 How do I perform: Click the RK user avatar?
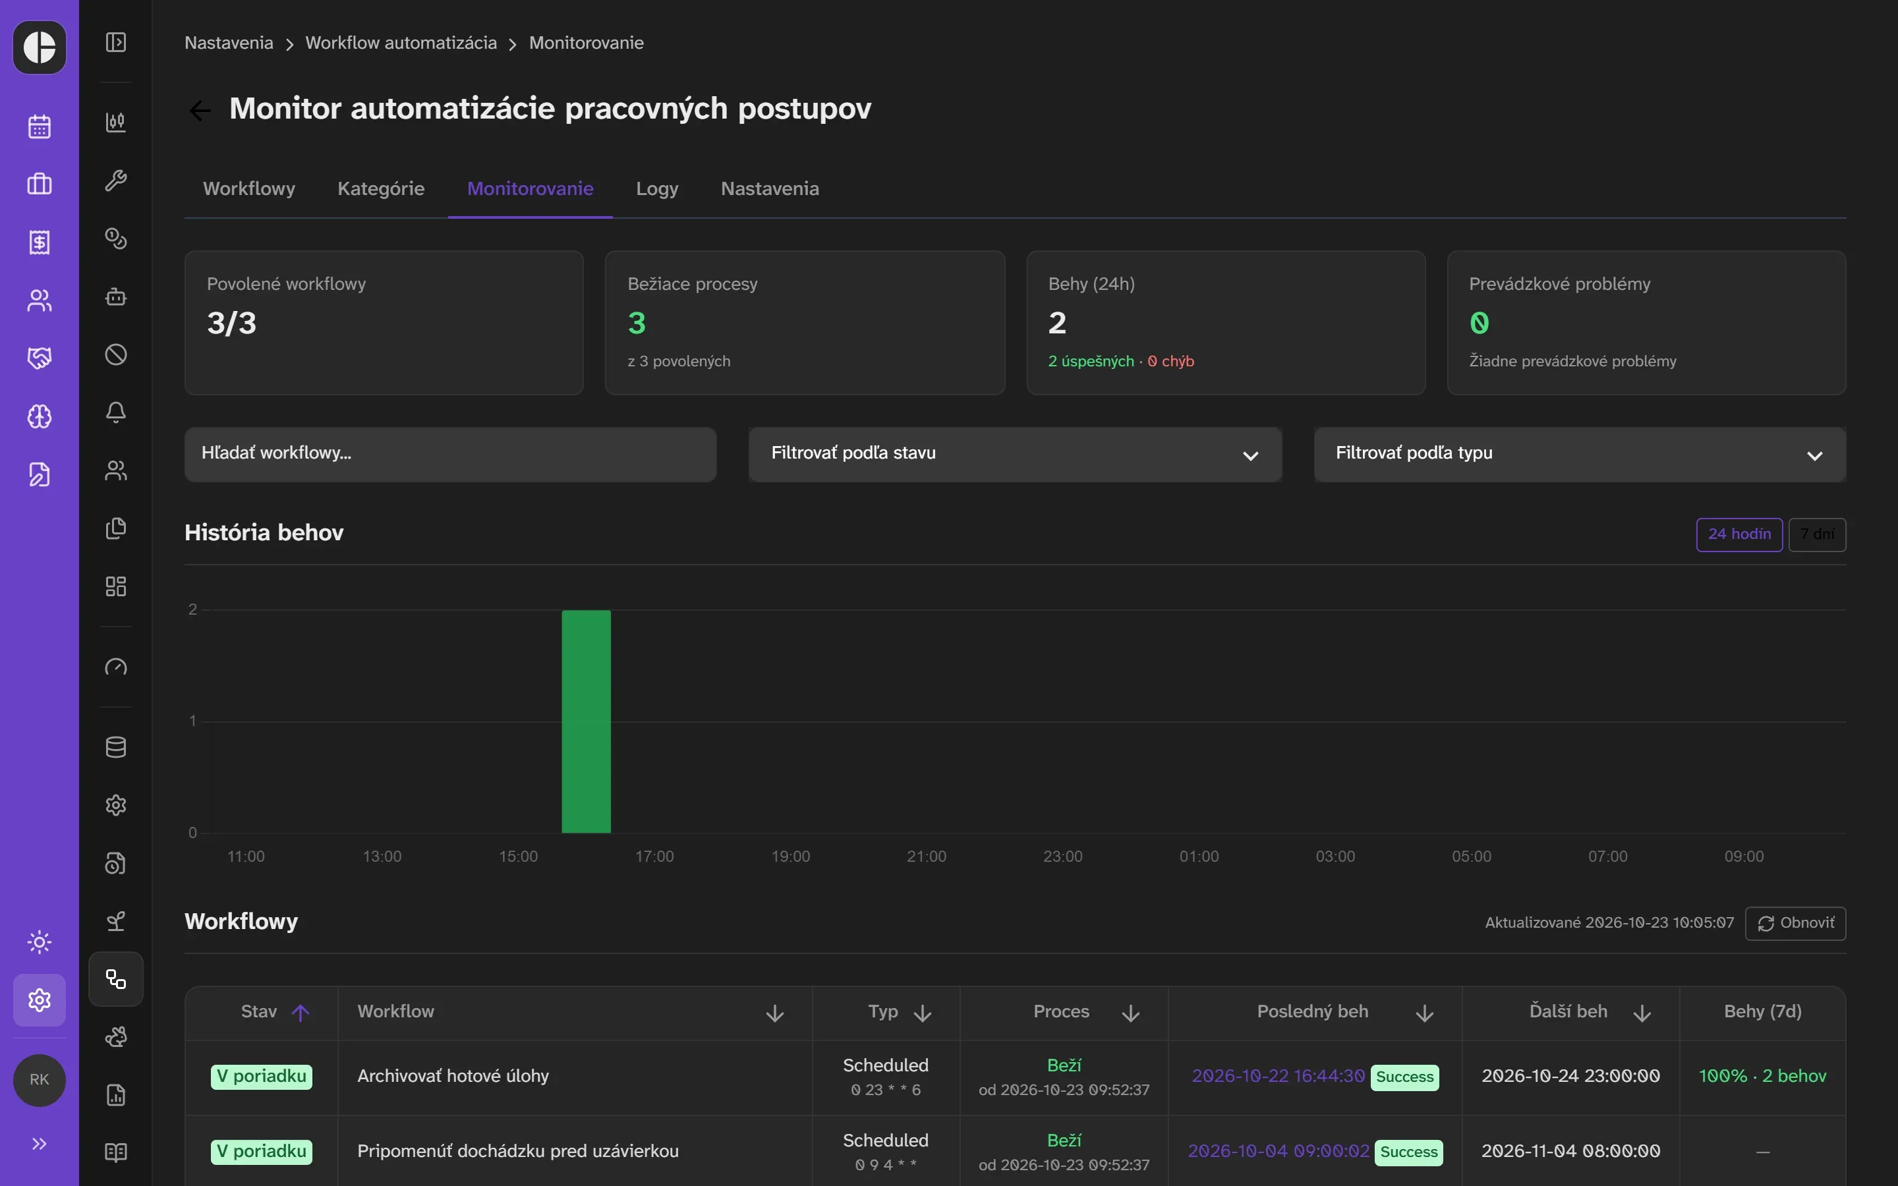click(40, 1080)
